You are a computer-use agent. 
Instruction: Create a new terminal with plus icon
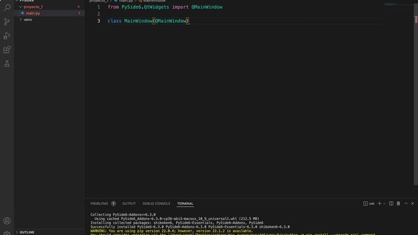click(x=379, y=204)
